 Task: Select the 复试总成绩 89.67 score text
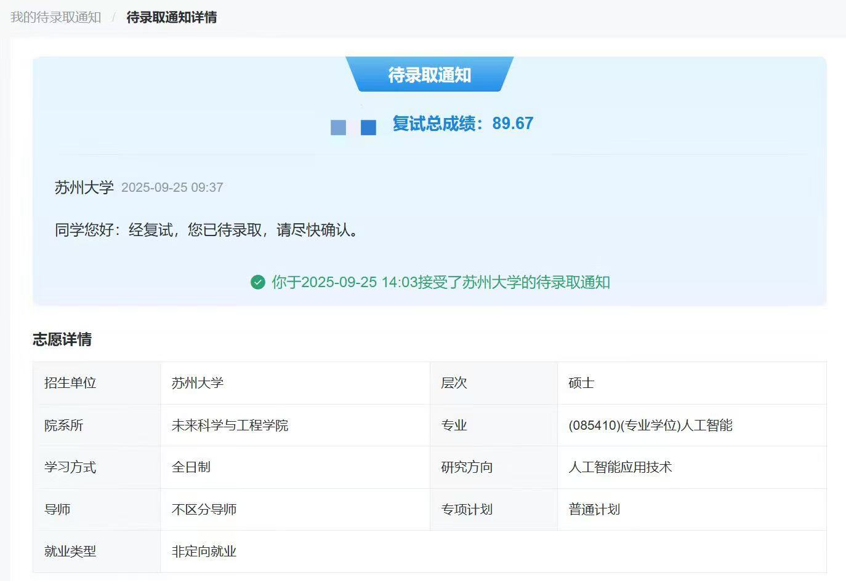(462, 124)
